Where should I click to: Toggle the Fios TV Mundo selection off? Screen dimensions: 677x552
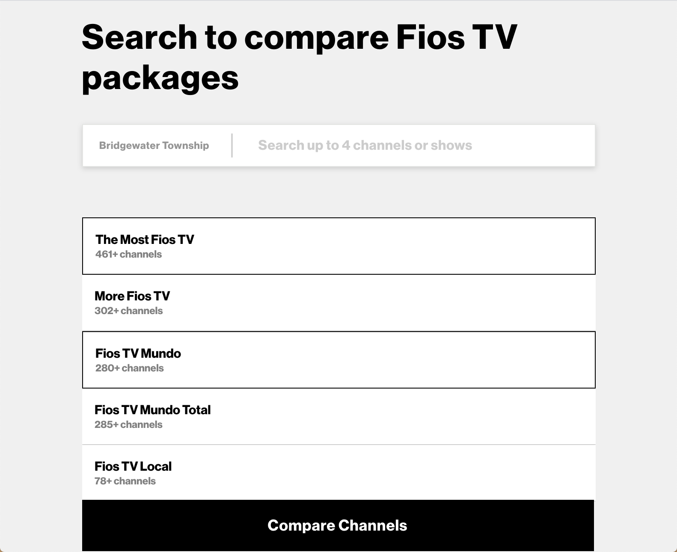click(338, 359)
